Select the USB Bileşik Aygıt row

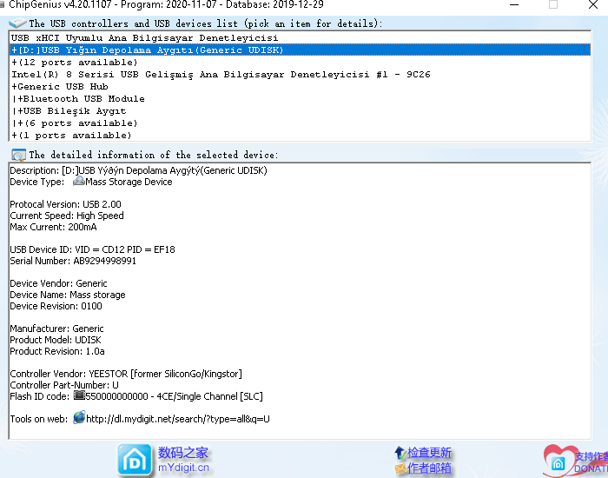[x=300, y=111]
